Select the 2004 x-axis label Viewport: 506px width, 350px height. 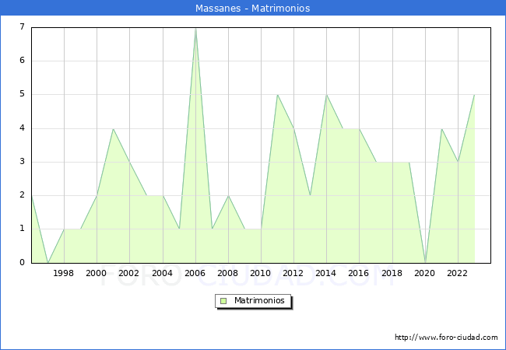163,273
